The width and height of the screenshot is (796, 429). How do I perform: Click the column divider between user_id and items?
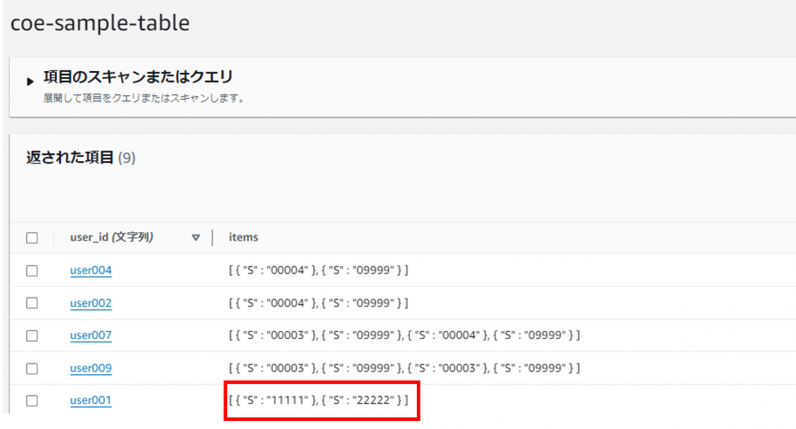point(213,237)
